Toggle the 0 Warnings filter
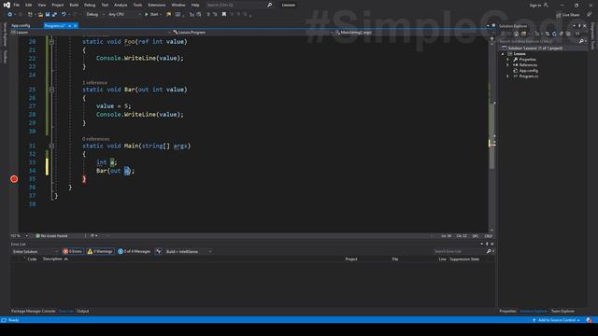The width and height of the screenshot is (598, 336). click(x=100, y=251)
